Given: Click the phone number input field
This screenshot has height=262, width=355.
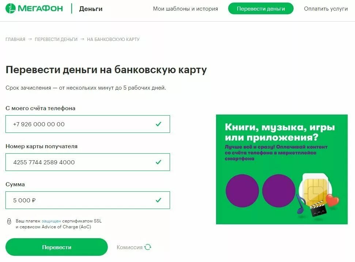Looking at the screenshot, I should (x=88, y=124).
